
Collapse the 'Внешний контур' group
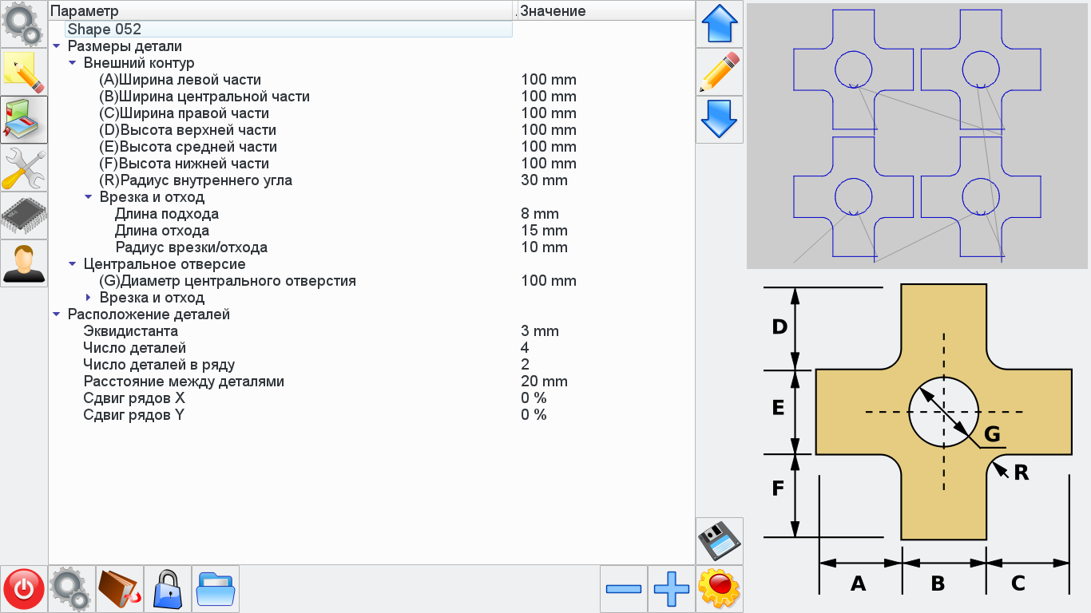72,63
